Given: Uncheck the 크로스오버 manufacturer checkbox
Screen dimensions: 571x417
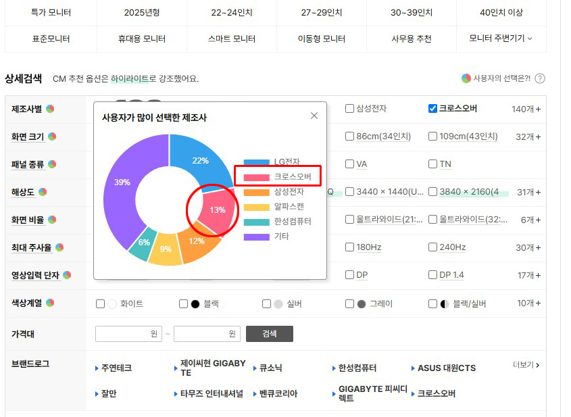Looking at the screenshot, I should tap(432, 109).
